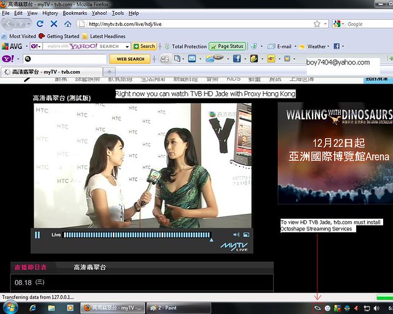Open the History menu

[50, 13]
